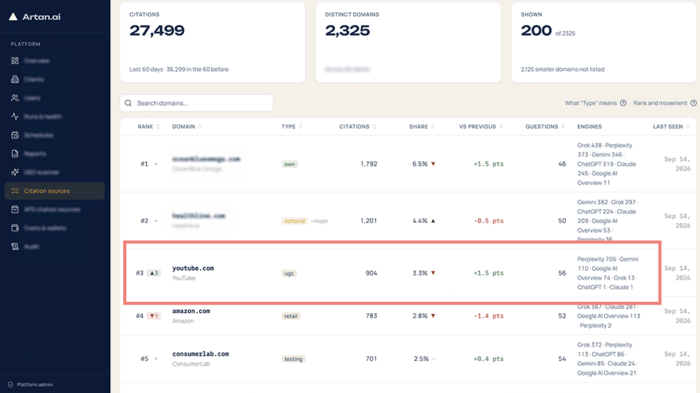Viewport: 700px width, 393px height.
Task: Click the Search domains input field
Action: coord(196,103)
